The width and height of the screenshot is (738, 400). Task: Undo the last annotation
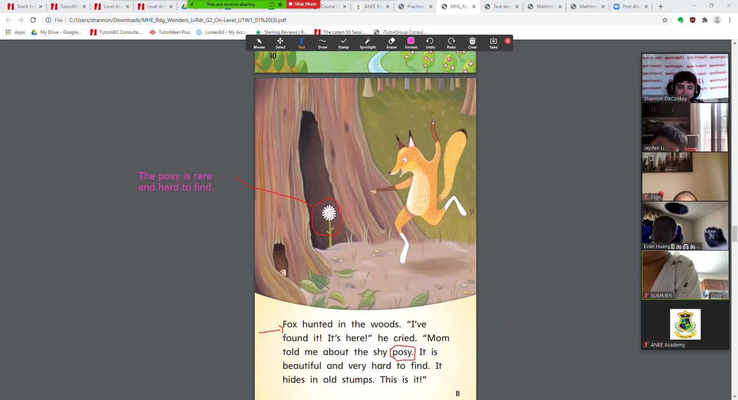click(430, 43)
